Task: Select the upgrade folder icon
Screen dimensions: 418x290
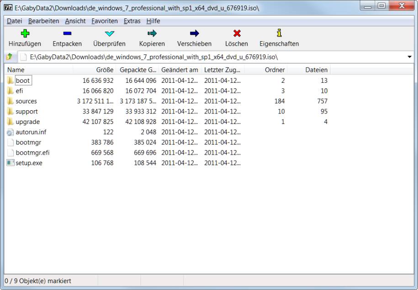Action: pos(11,122)
